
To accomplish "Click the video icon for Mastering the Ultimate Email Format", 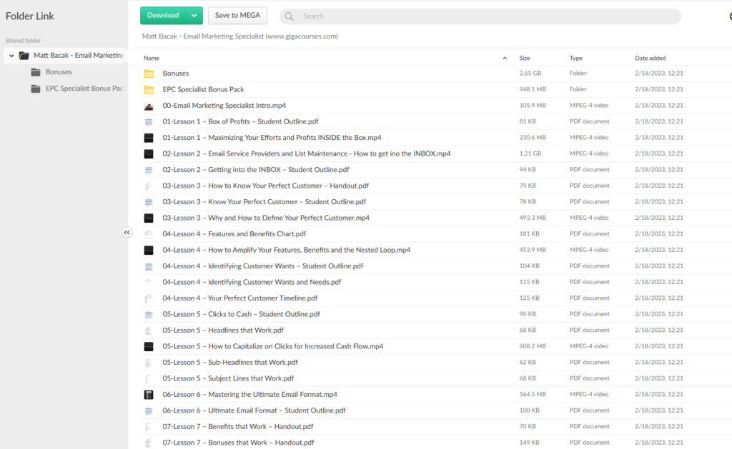I will (x=149, y=394).
